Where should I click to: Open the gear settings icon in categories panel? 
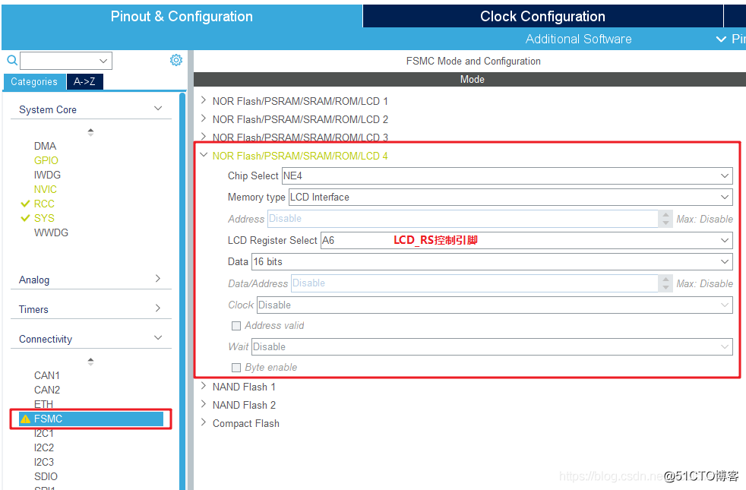click(176, 60)
